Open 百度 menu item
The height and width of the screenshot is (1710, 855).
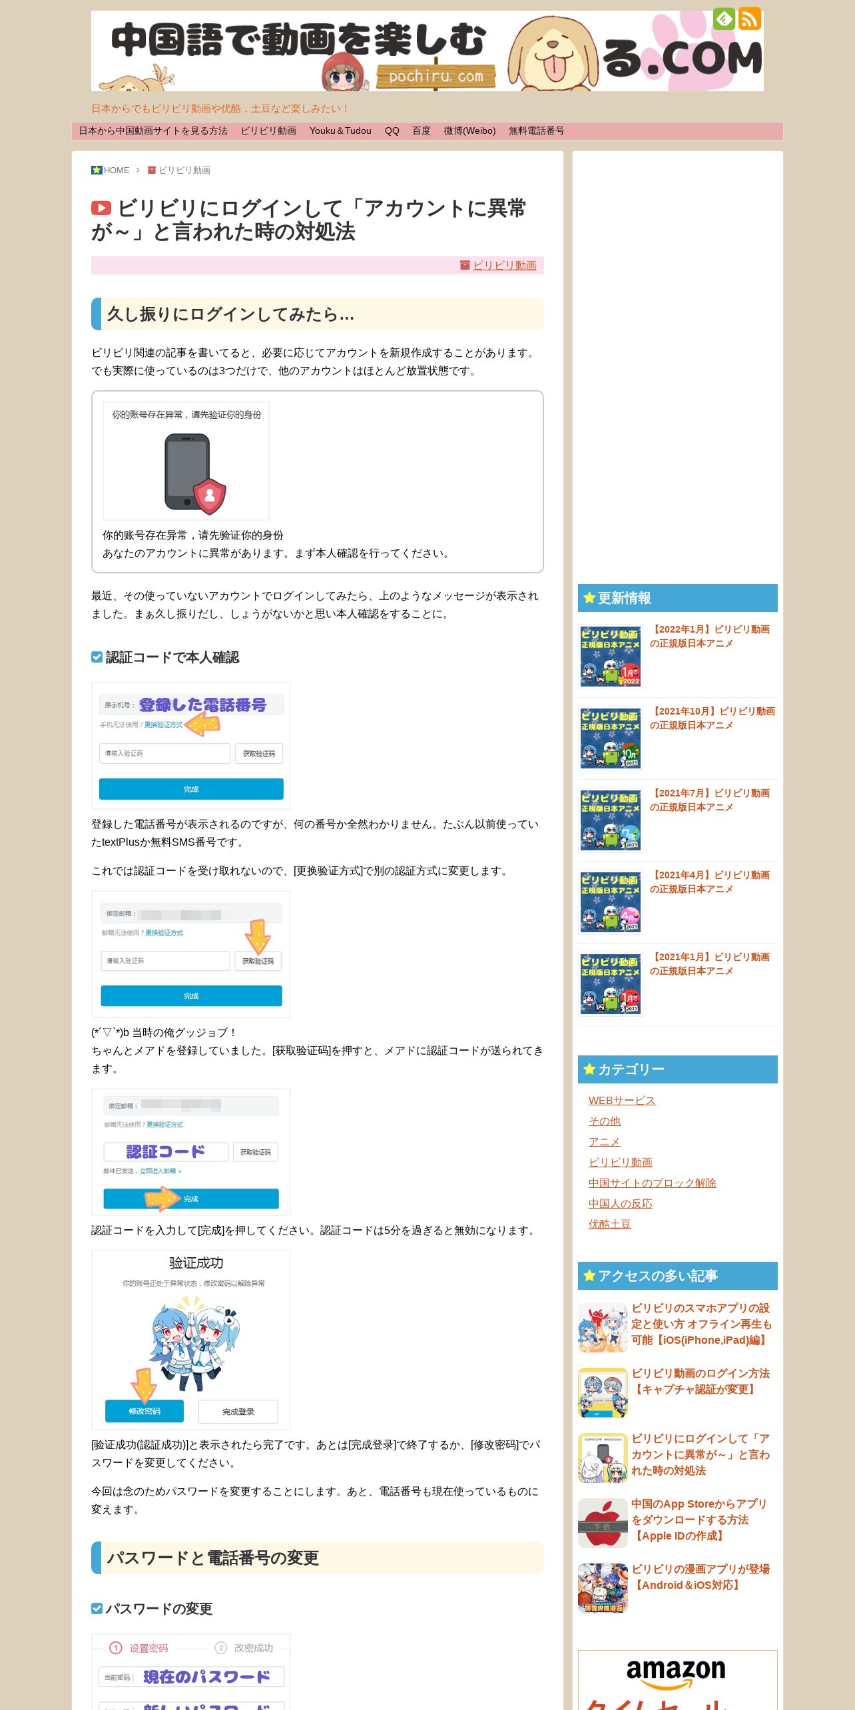[422, 131]
